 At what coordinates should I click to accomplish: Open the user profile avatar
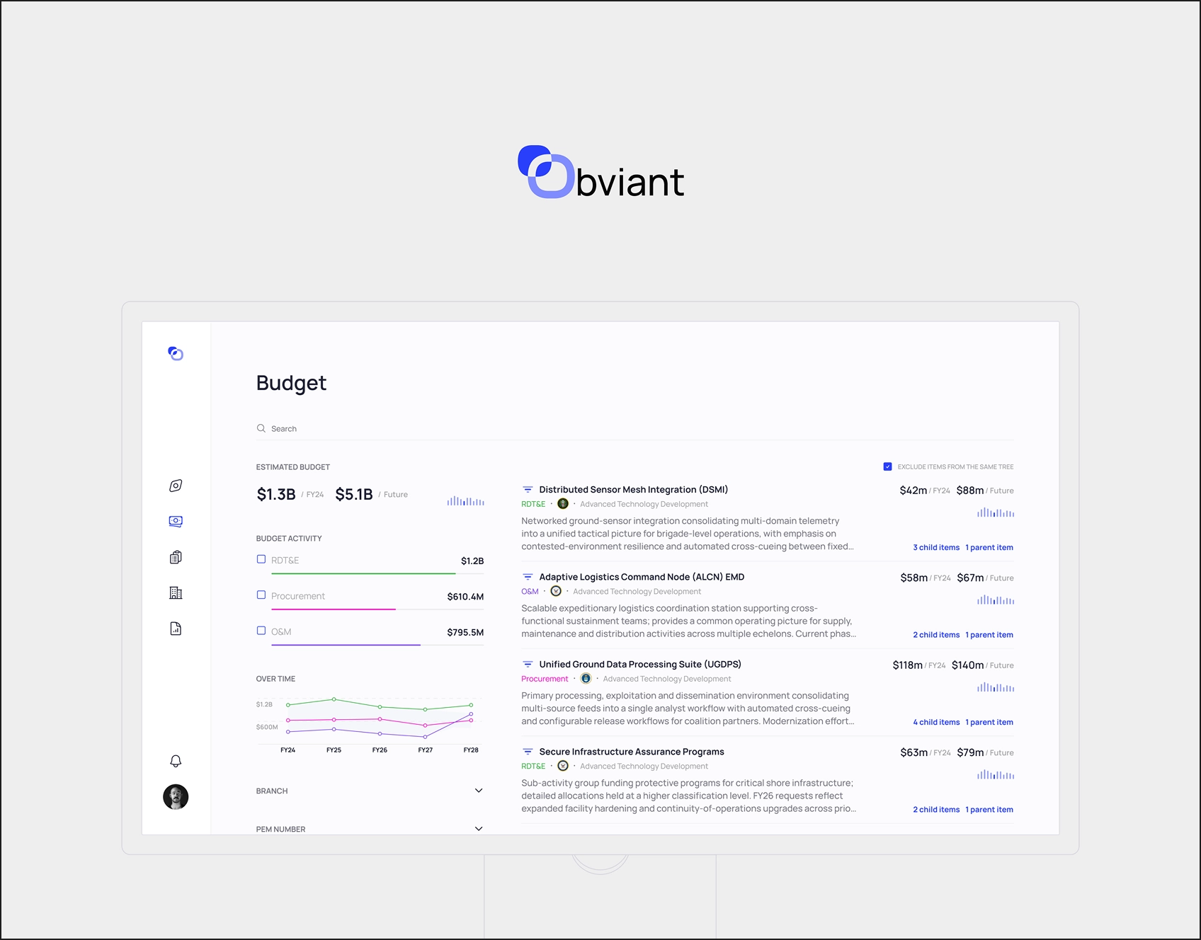[176, 797]
